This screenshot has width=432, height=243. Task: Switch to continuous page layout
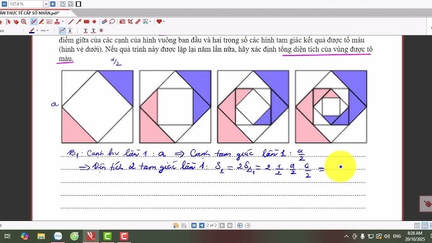coord(425,225)
